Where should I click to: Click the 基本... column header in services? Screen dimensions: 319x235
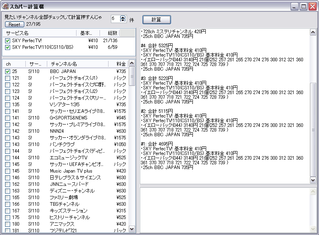pyautogui.click(x=88, y=33)
